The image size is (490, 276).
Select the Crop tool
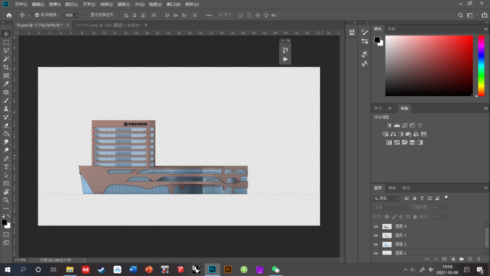6,67
